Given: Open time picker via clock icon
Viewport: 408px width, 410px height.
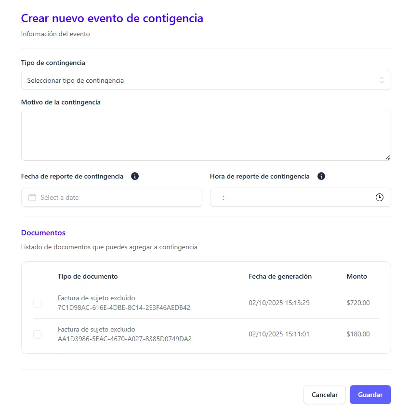Looking at the screenshot, I should click(x=380, y=197).
